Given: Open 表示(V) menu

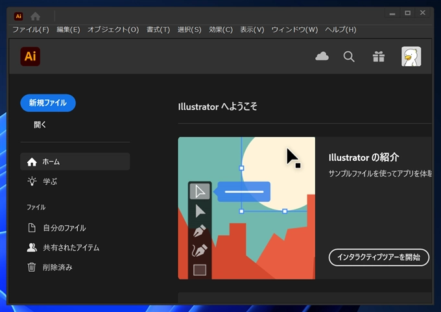Looking at the screenshot, I should click(252, 30).
